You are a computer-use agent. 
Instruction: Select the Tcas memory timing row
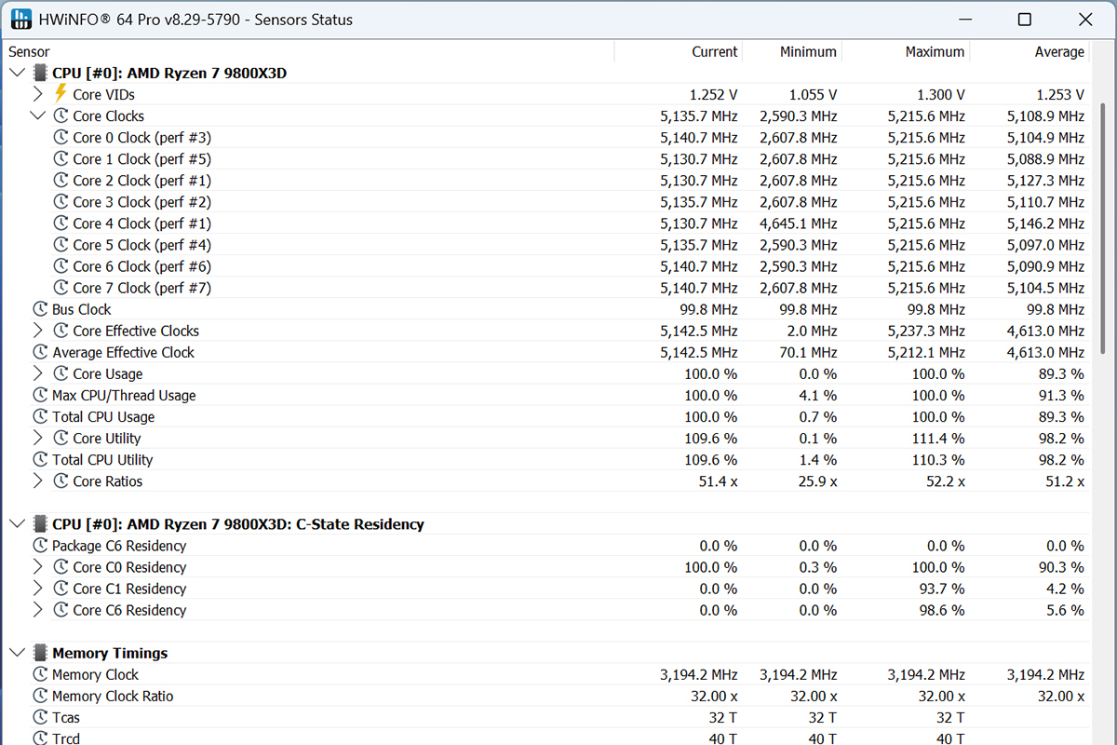tap(66, 717)
